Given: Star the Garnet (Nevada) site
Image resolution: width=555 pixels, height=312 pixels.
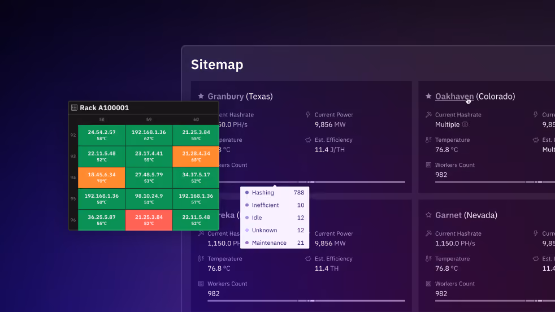Looking at the screenshot, I should point(428,215).
